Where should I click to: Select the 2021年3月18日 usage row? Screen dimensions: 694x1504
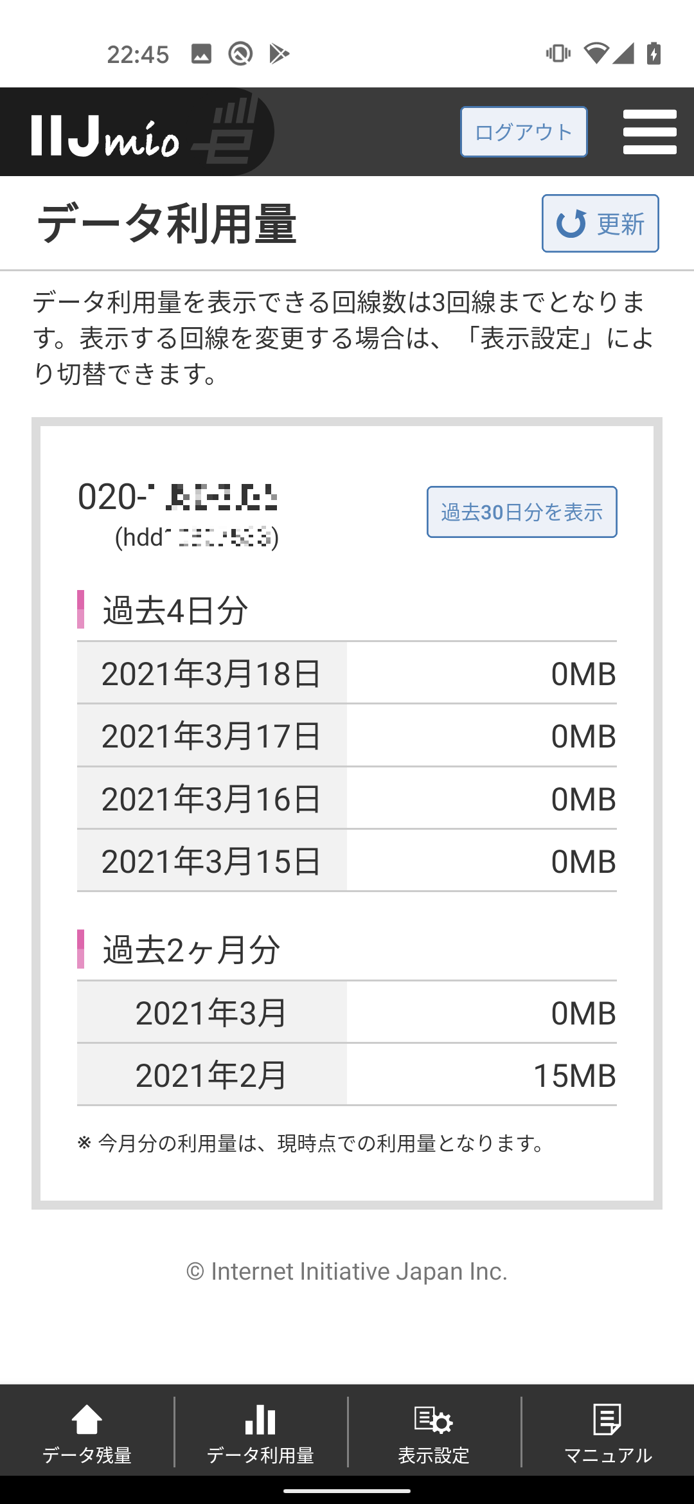(x=347, y=673)
